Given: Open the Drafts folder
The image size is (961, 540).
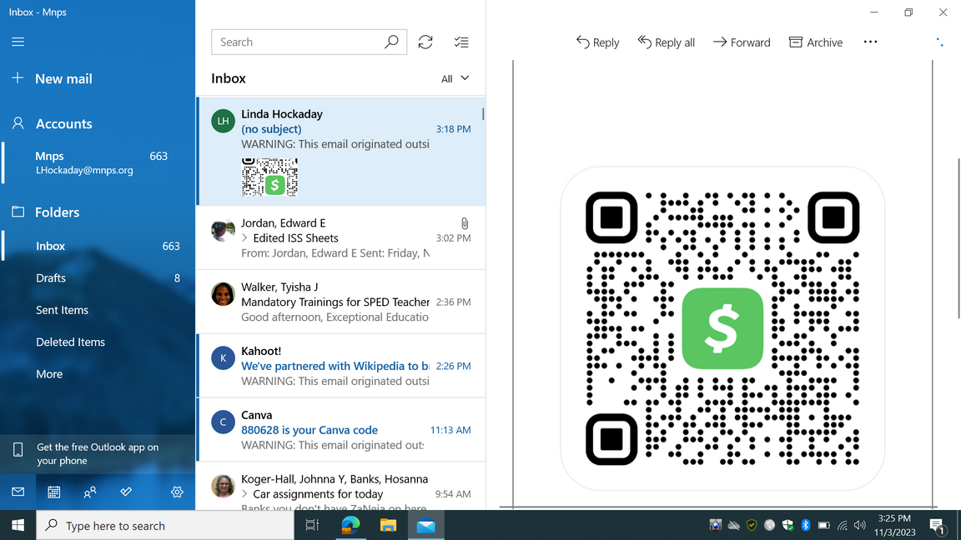Looking at the screenshot, I should [51, 278].
